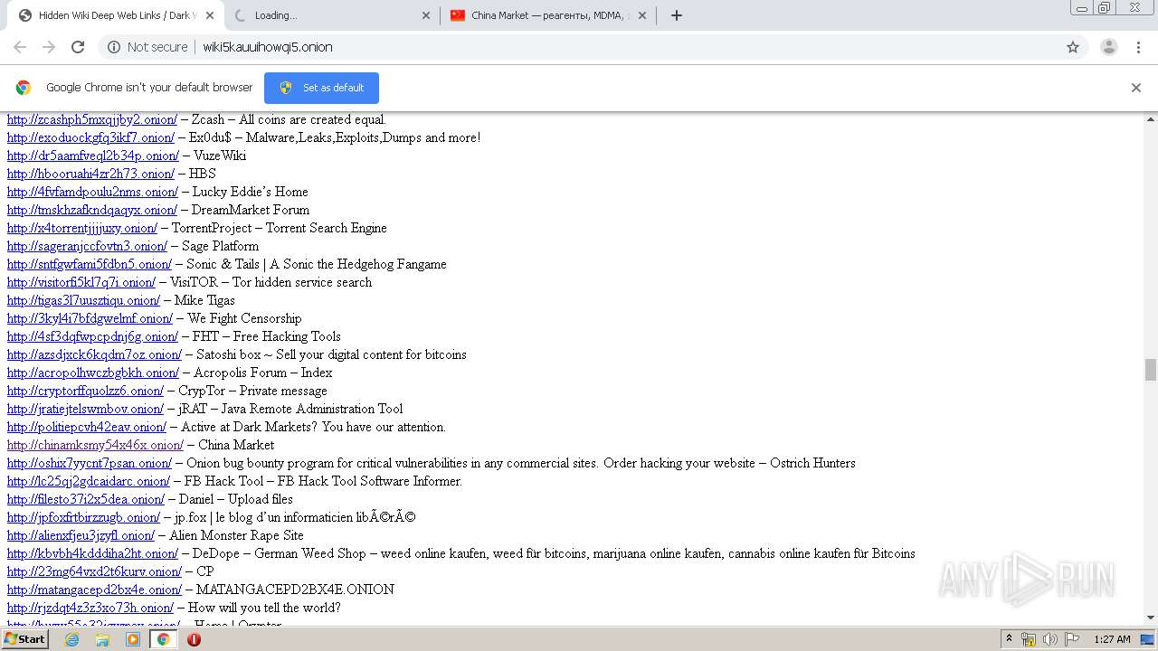Open the Action Center flag icon
The width and height of the screenshot is (1158, 651).
(x=1072, y=639)
